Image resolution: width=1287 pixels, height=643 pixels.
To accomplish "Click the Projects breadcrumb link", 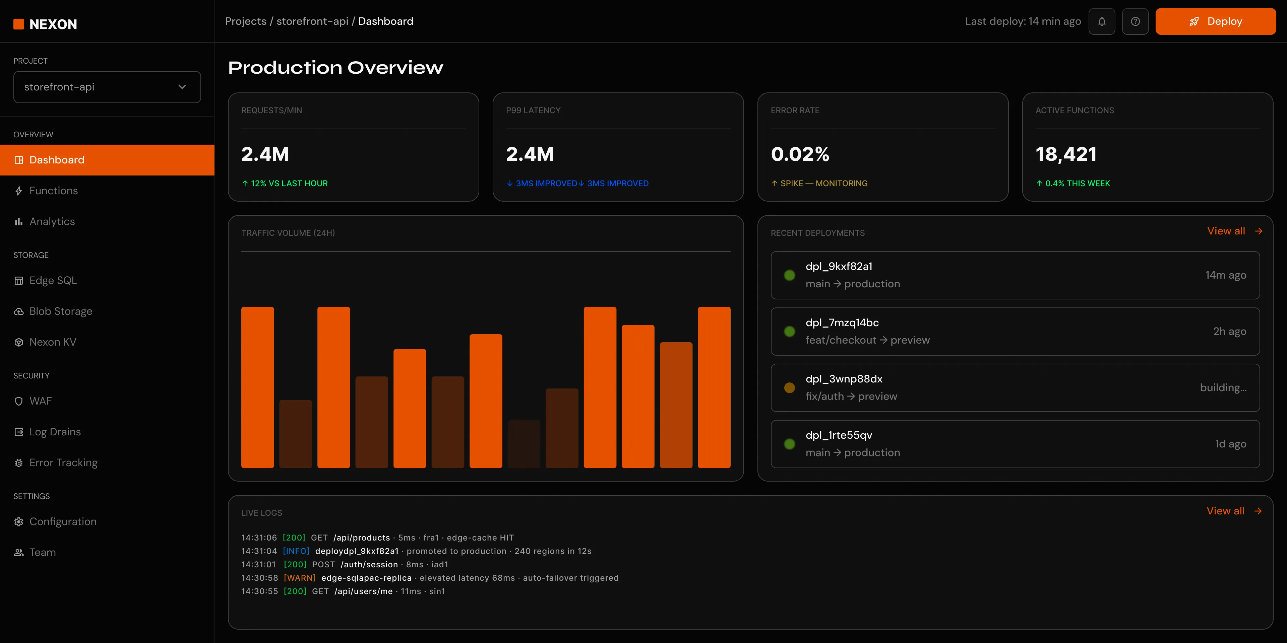I will (245, 21).
